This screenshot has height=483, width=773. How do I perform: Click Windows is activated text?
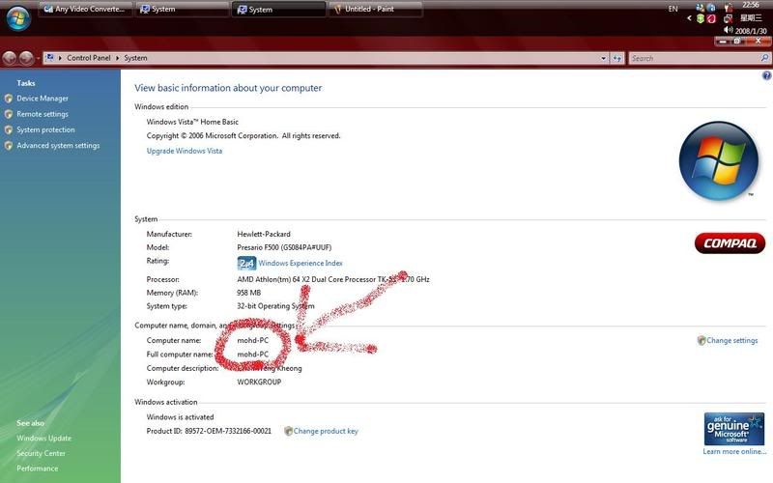(180, 417)
